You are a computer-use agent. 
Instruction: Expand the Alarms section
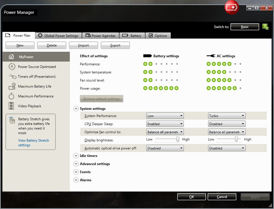76,180
